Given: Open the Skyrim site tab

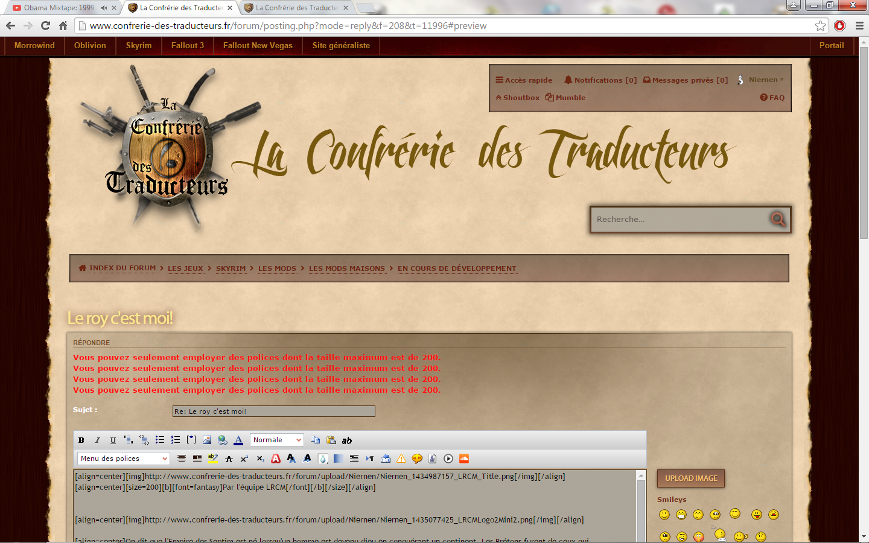Looking at the screenshot, I should coord(139,46).
